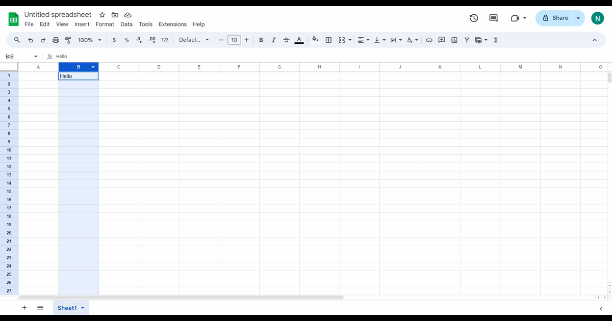The width and height of the screenshot is (612, 321).
Task: Decrease decimal places
Action: click(x=139, y=40)
